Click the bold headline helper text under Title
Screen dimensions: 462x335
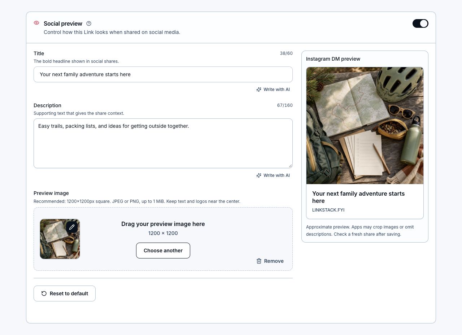tap(76, 61)
